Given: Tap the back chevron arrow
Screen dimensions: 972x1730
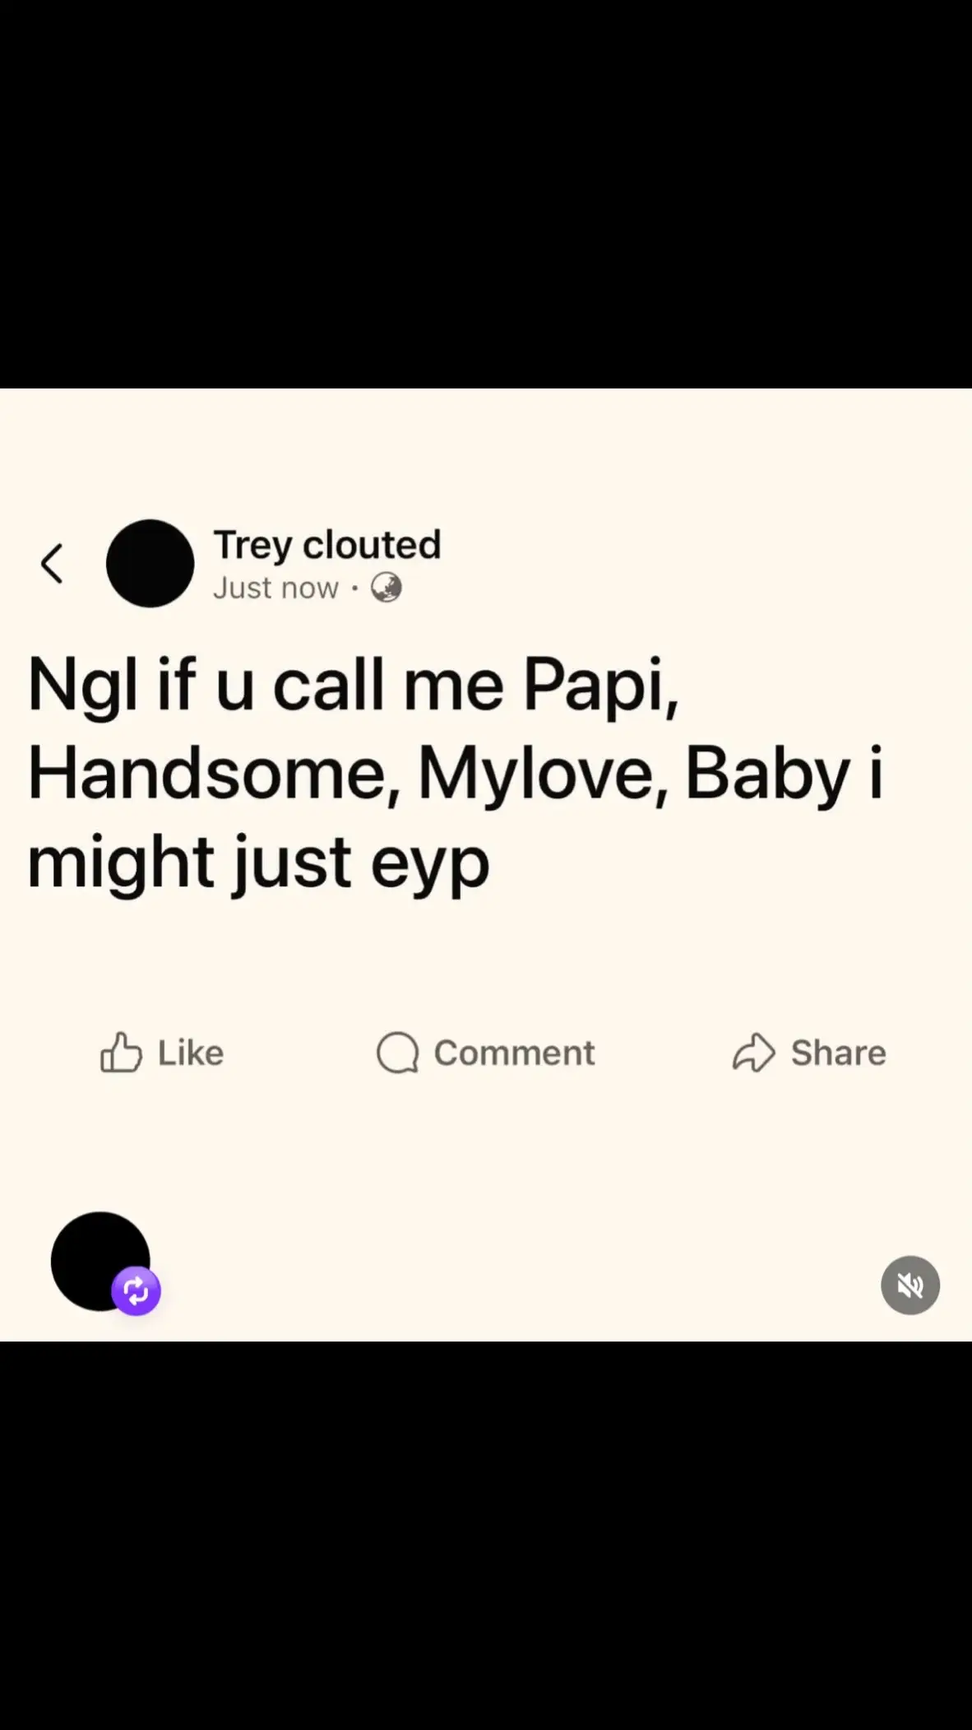Looking at the screenshot, I should [52, 564].
